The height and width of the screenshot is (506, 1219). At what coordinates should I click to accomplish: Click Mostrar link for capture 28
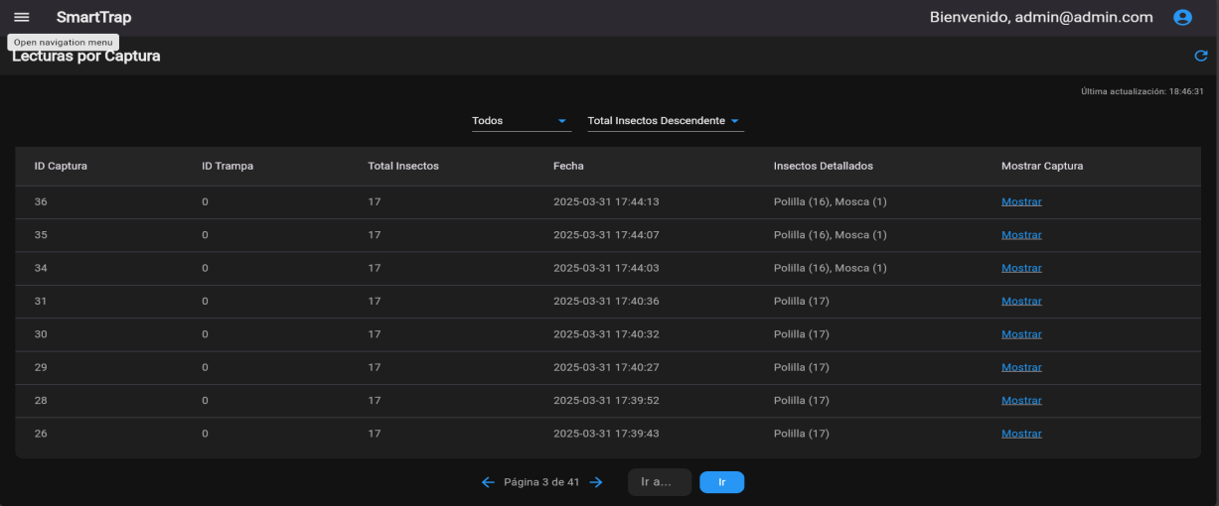click(1021, 401)
